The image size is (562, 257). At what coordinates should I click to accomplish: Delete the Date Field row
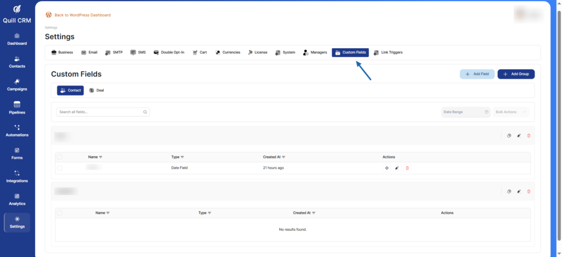coord(407,168)
